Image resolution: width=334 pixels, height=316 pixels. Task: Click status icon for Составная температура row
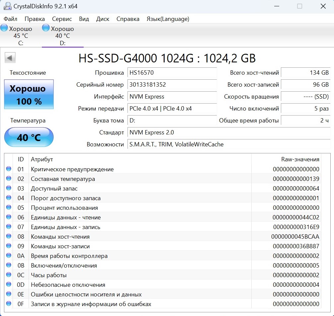click(9, 179)
